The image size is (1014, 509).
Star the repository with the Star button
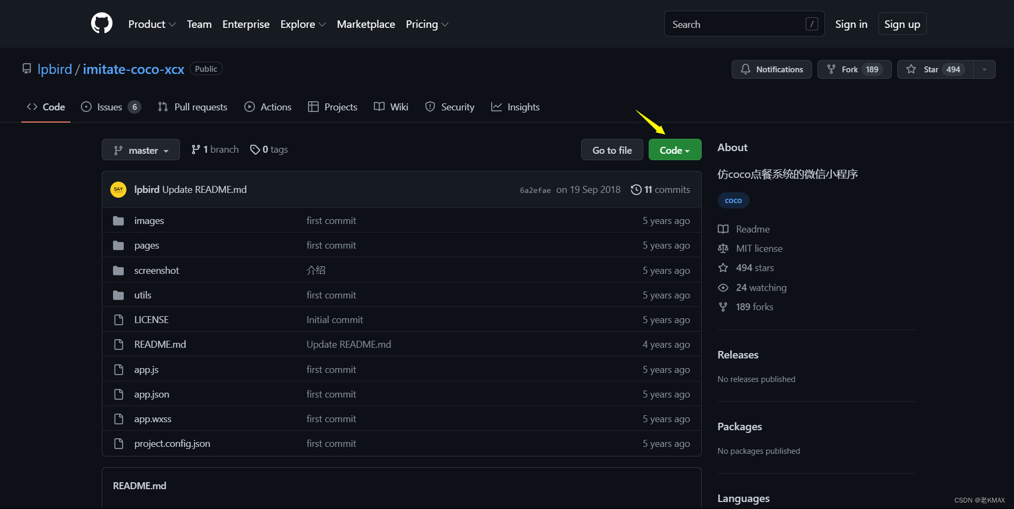pos(935,69)
